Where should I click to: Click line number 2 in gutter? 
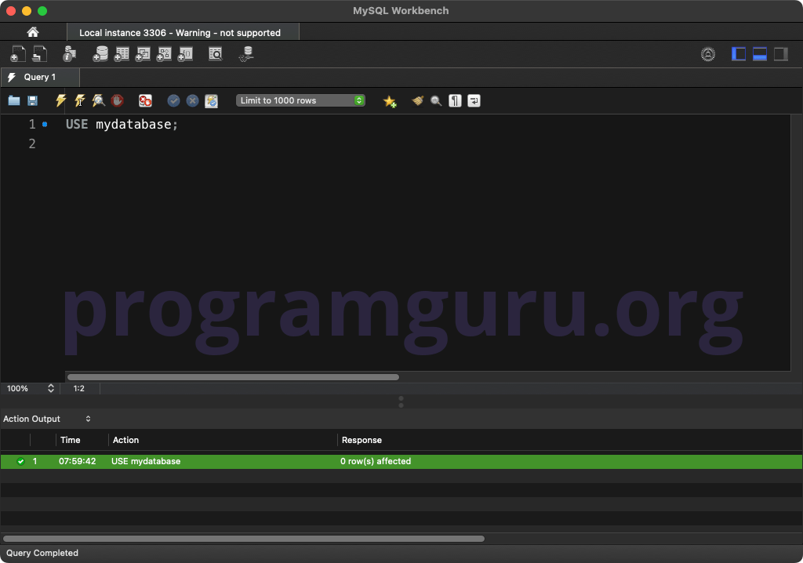click(x=31, y=143)
